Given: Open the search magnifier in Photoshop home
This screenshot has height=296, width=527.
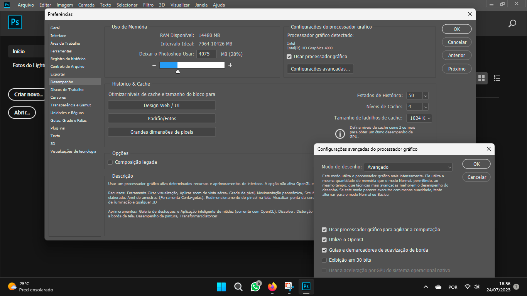Looking at the screenshot, I should coord(512,24).
